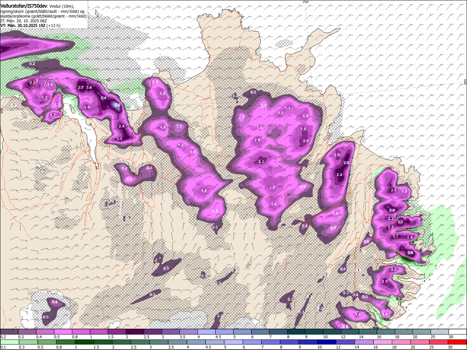This screenshot has height=350, width=467.
Task: Select upper legend swatch between 0.5 and 0.8
Action: 63,332
